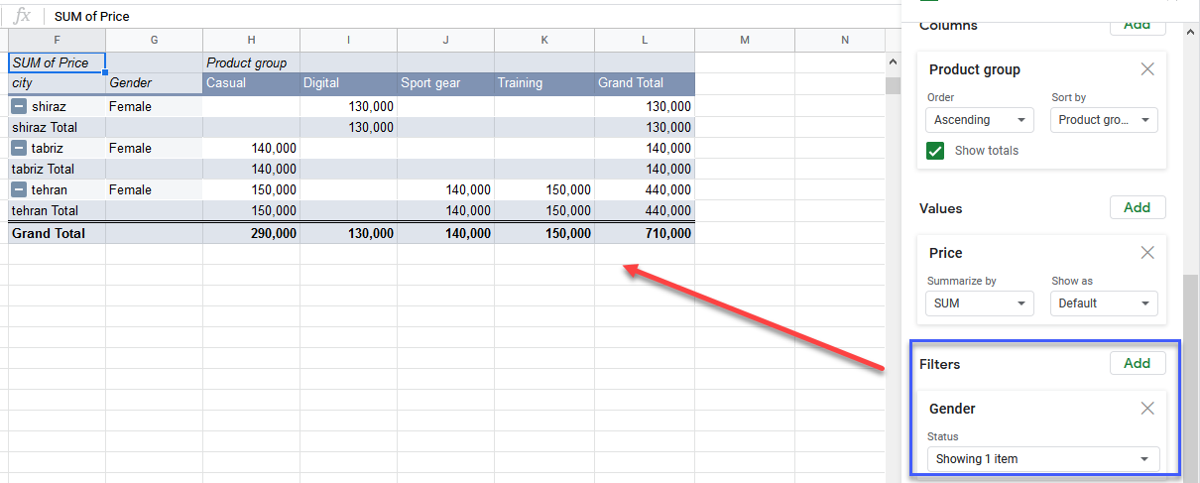Select the Sport gear header cell
This screenshot has width=1200, height=483.
(445, 83)
